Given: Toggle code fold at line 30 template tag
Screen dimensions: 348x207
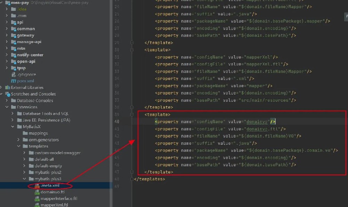Looking at the screenshot, I should coord(132,50).
